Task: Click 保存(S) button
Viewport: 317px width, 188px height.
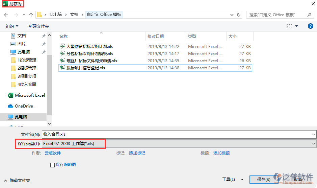Action: coord(264,180)
